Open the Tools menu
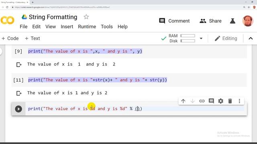Image resolution: width=257 pixels, height=144 pixels. click(107, 27)
